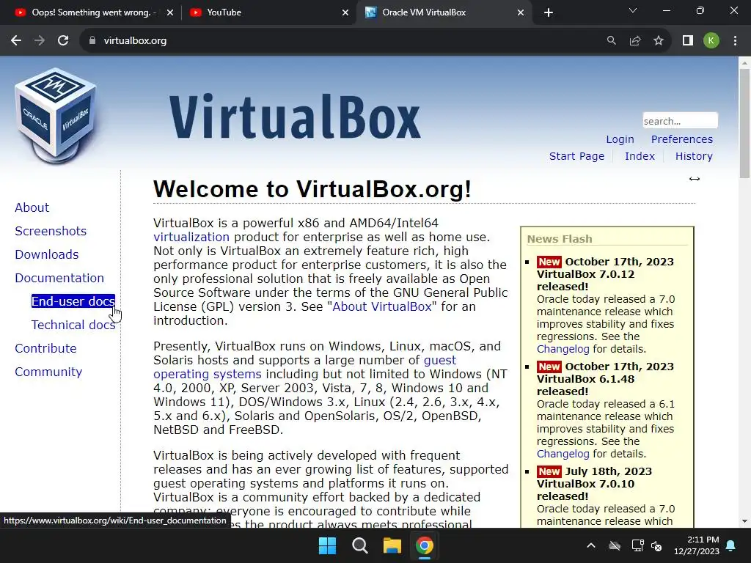Open the About VirtualBox inline link
Screen dimensions: 751x563
click(x=382, y=306)
